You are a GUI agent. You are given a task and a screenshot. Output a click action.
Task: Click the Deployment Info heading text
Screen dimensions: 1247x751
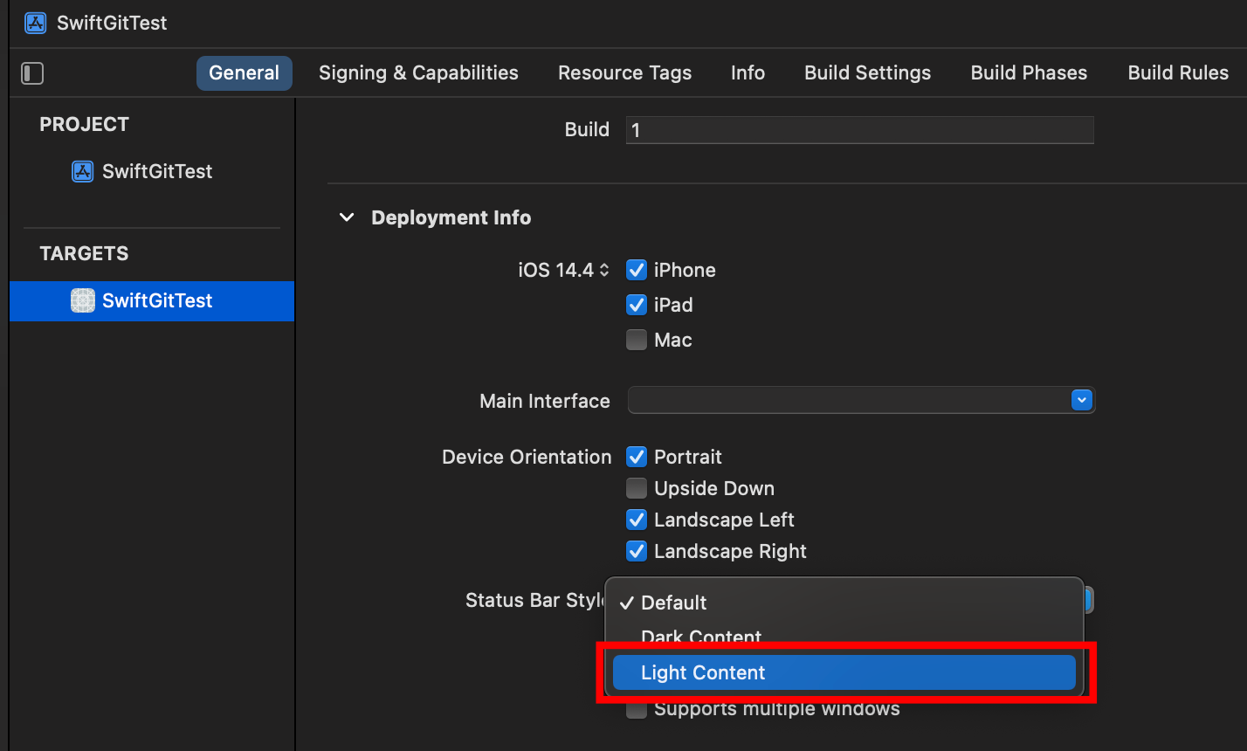point(451,217)
